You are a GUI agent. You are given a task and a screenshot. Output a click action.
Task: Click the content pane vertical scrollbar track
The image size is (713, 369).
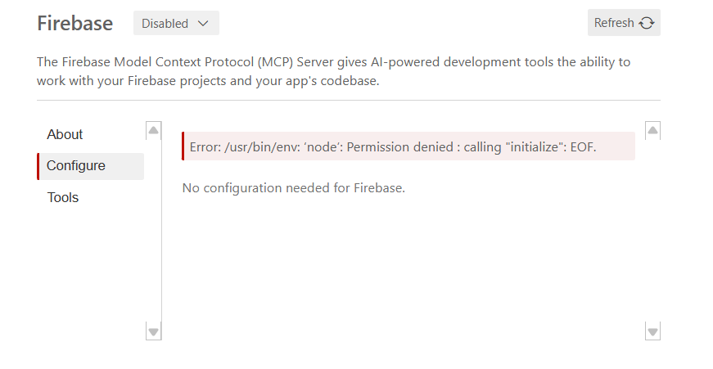click(652, 229)
